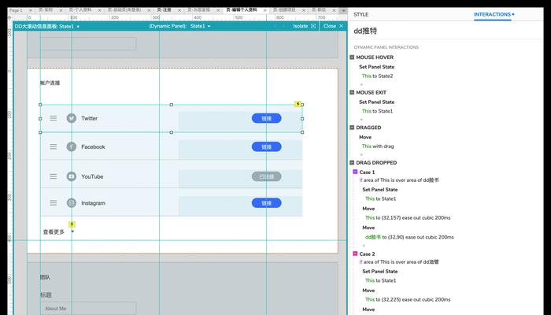
Task: Select 'This to State2' under MOUSE HOVER
Action: tap(377, 76)
